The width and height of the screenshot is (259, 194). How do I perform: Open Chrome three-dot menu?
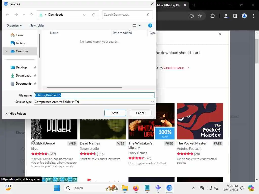pos(253,16)
